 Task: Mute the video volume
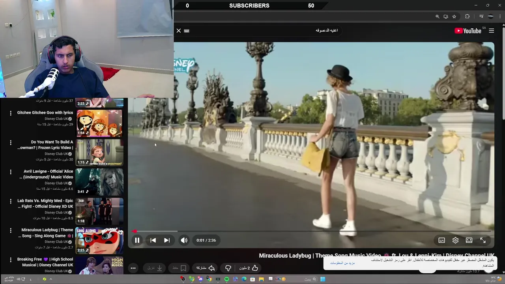click(184, 240)
